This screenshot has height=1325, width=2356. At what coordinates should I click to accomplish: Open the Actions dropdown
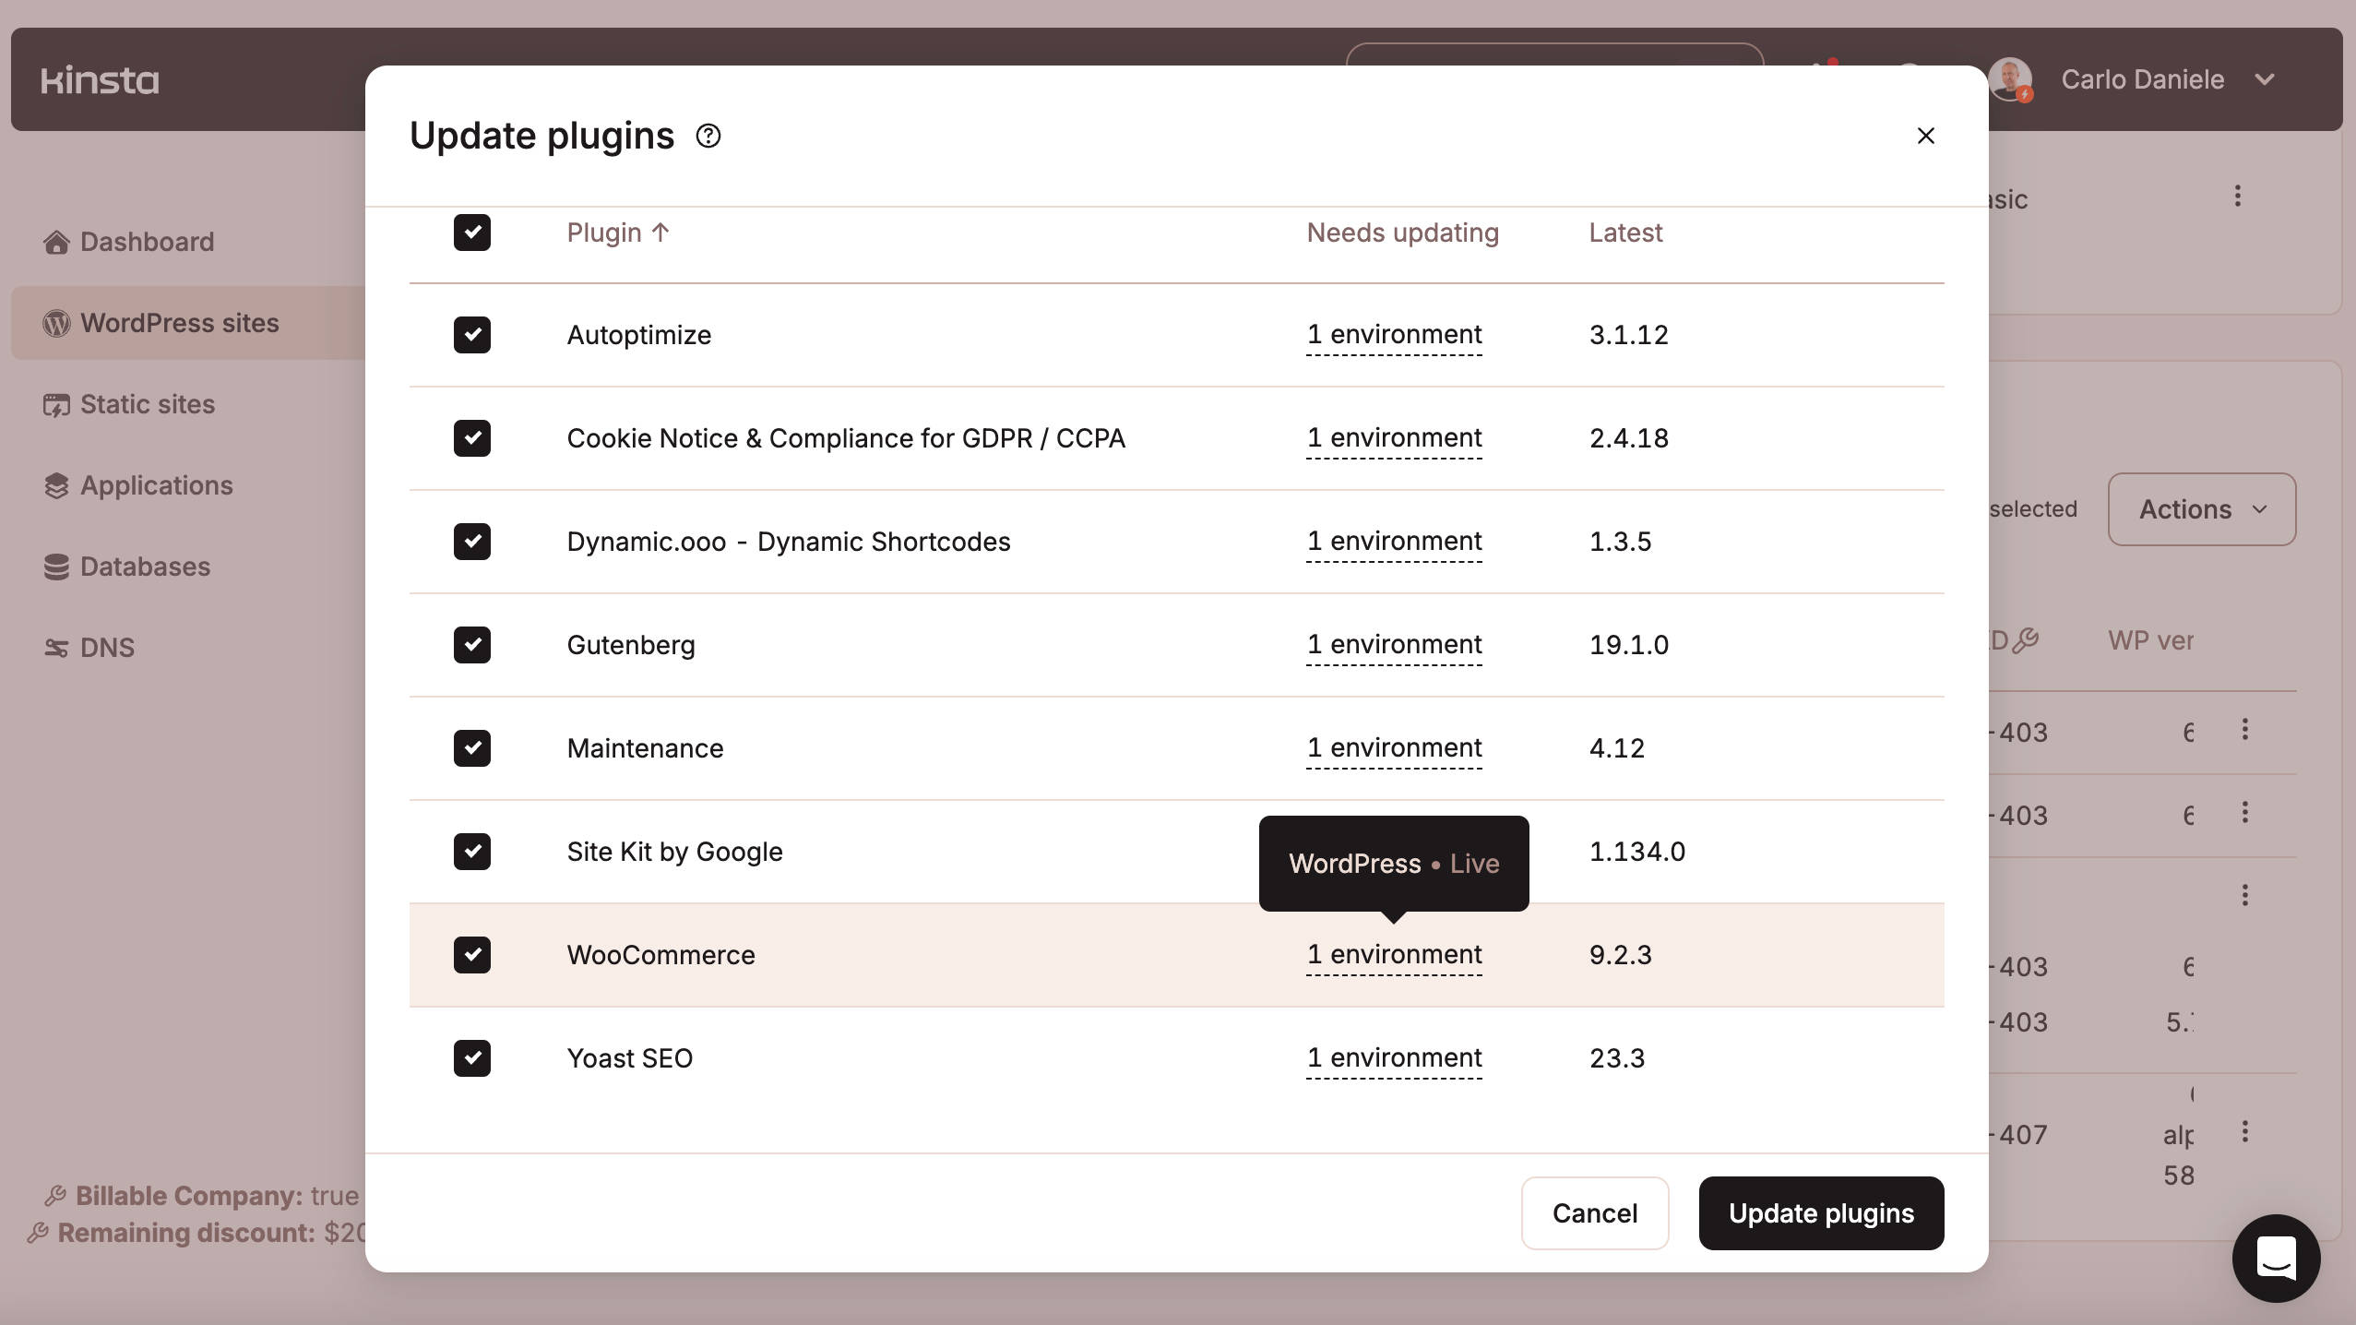pos(2200,508)
